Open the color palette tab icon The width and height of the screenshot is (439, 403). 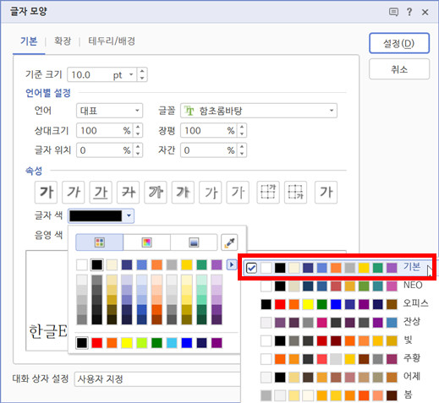point(100,242)
